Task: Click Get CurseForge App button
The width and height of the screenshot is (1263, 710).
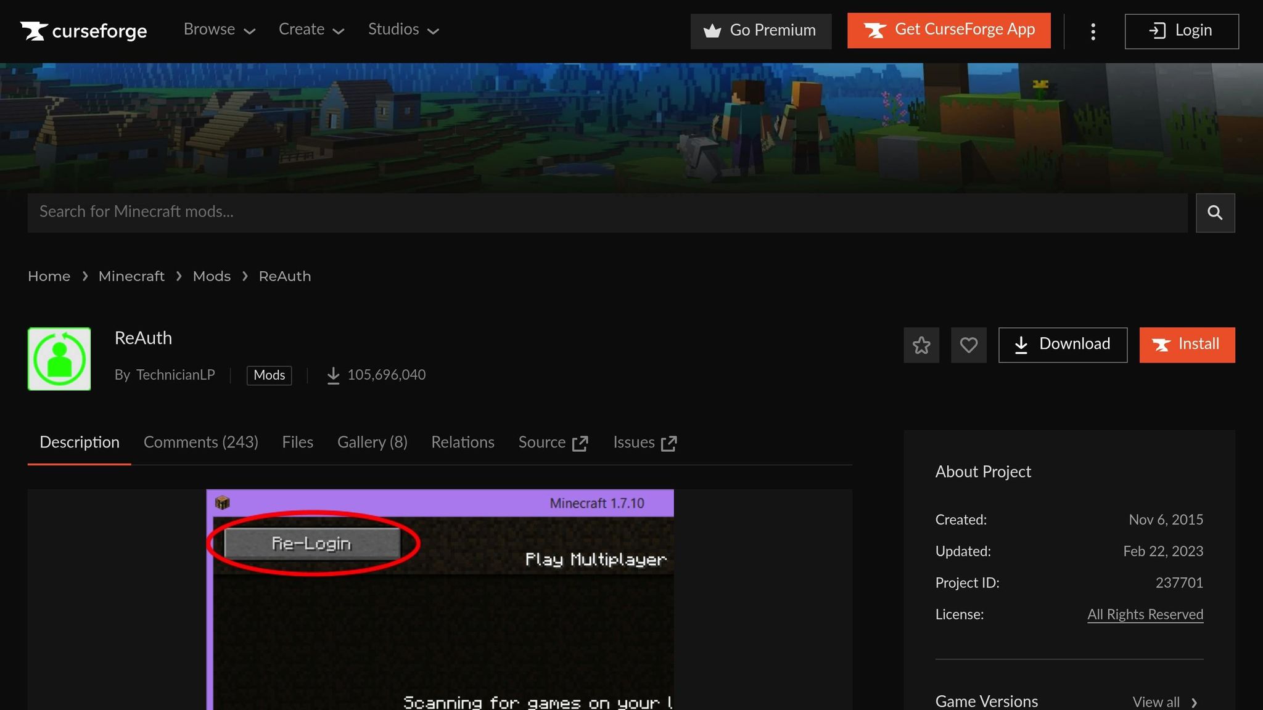Action: [x=948, y=30]
